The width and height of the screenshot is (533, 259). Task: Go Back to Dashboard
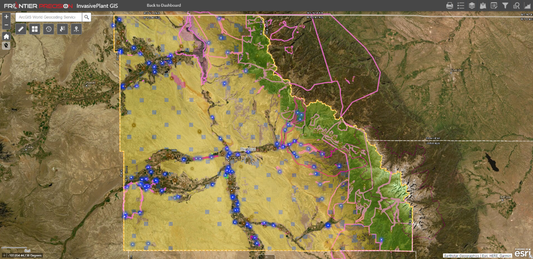[164, 5]
